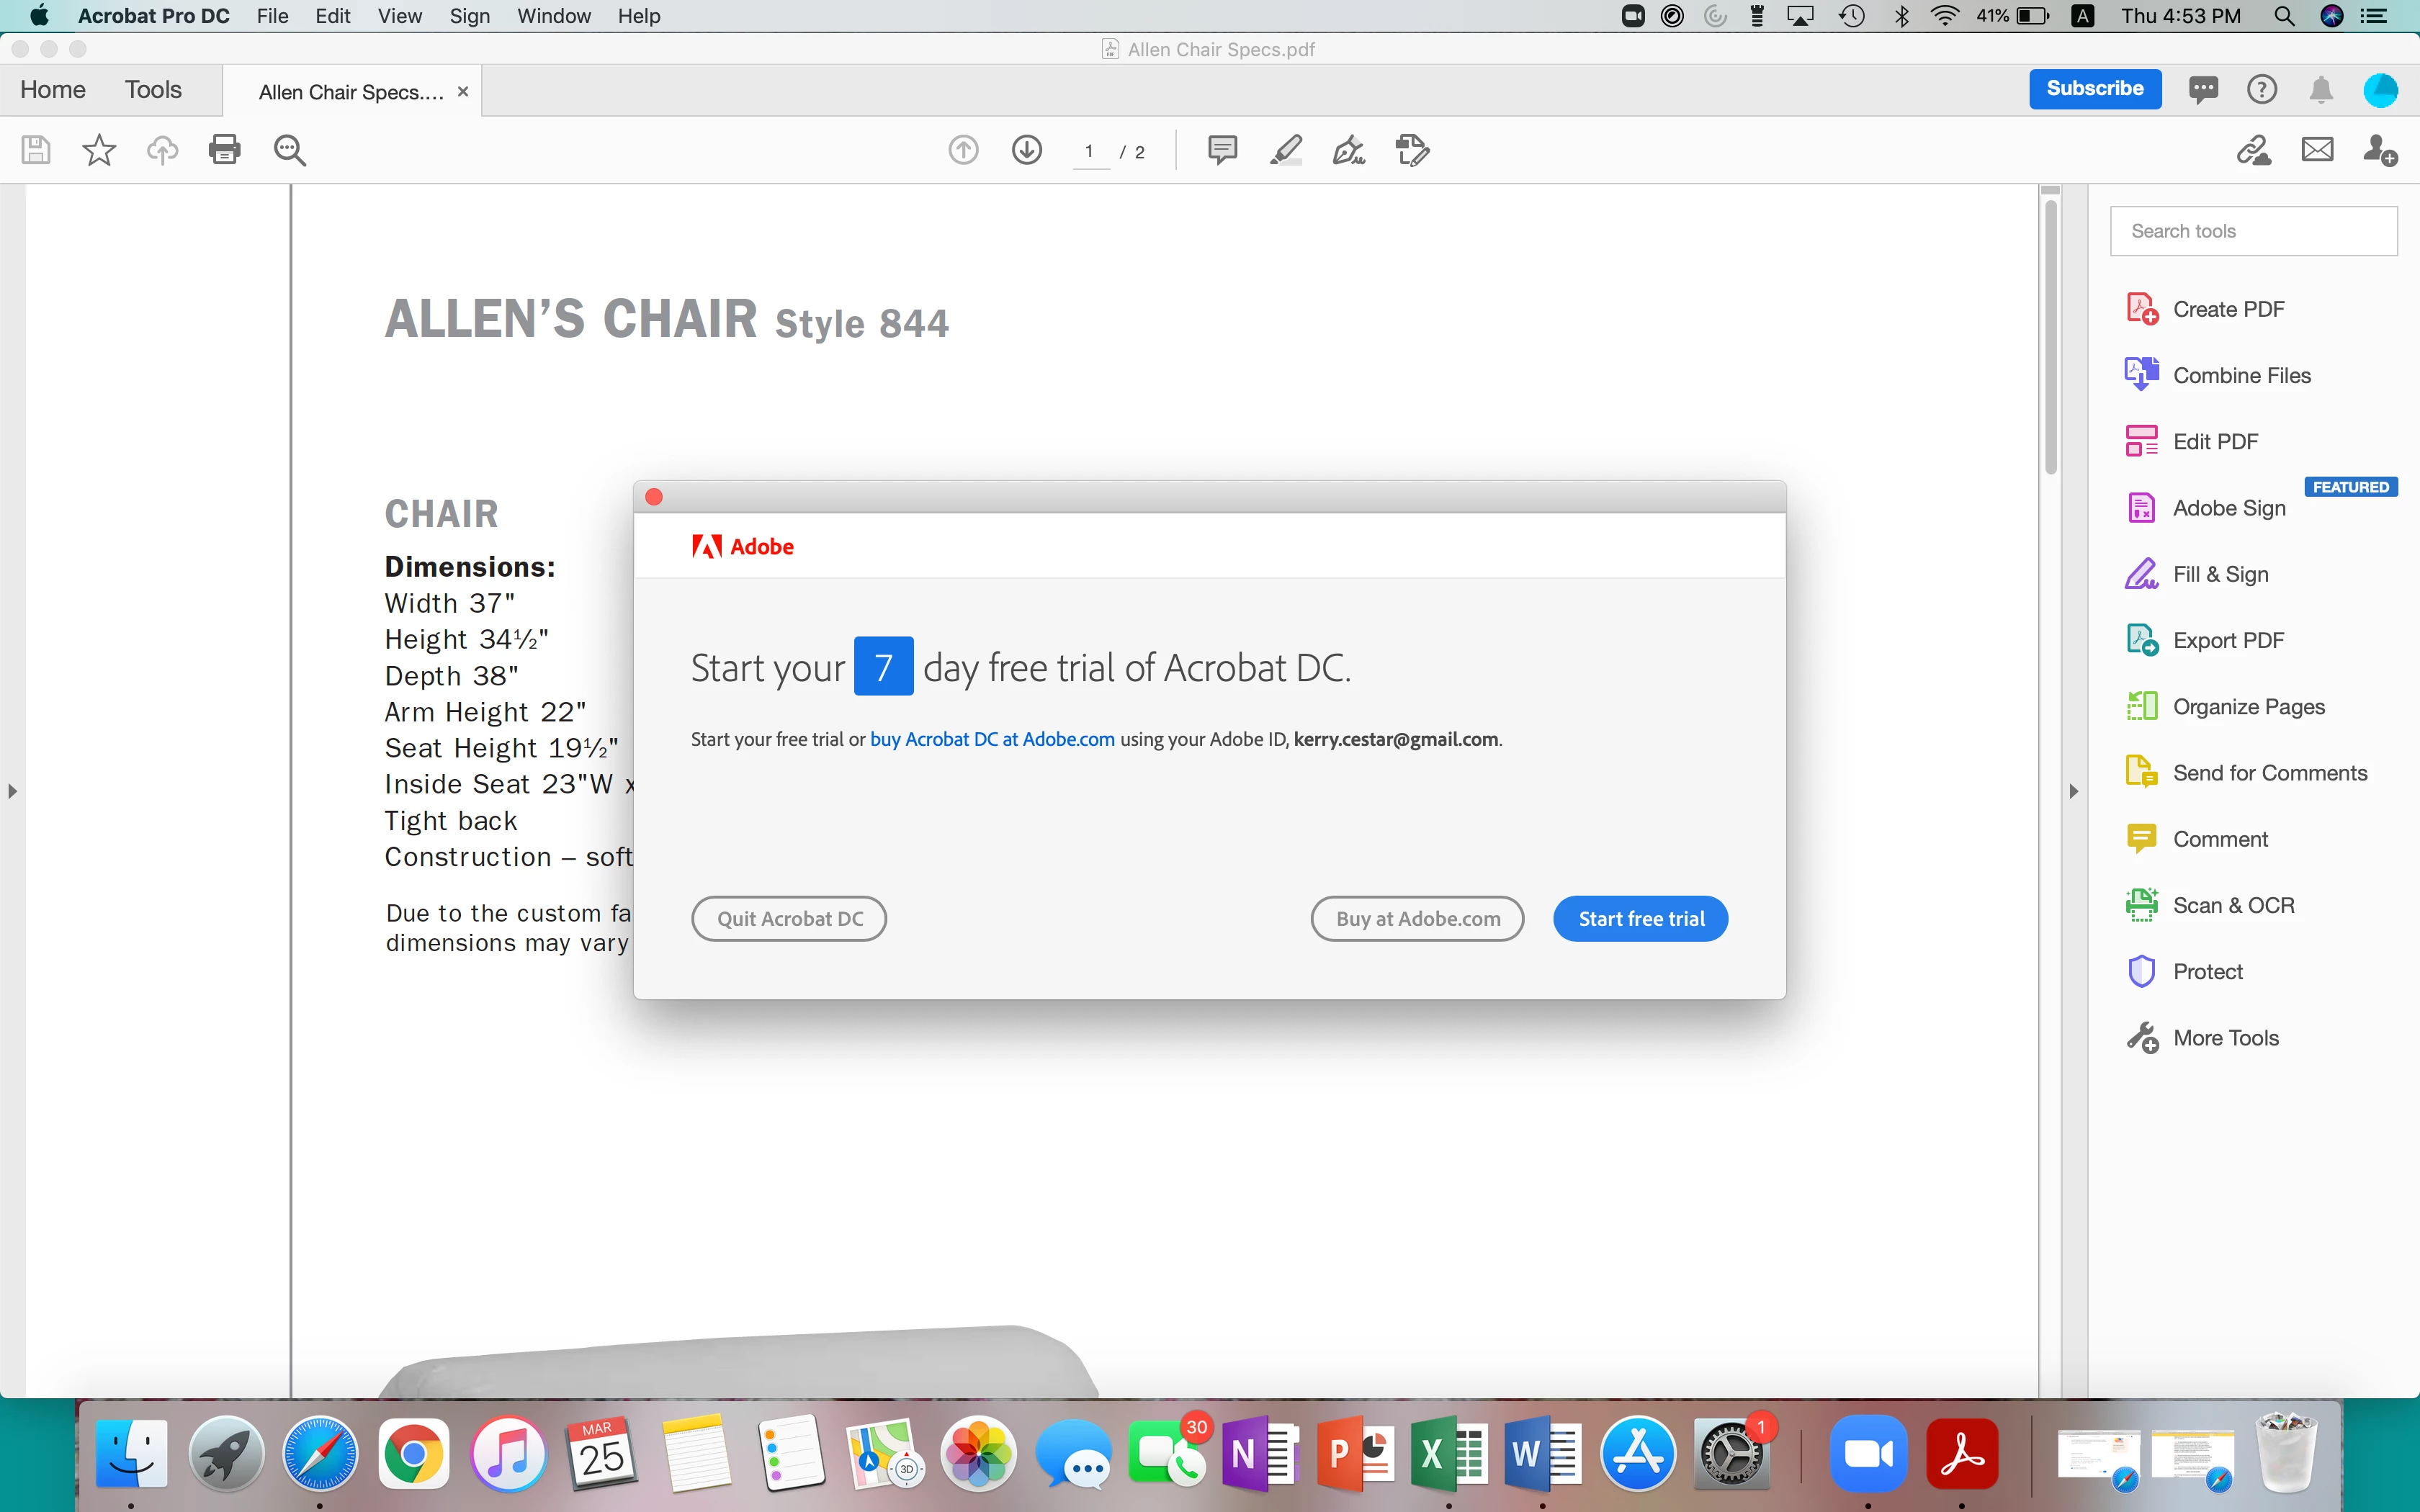Select the highlight text tool
Screen dimensions: 2420x1512
1286,150
